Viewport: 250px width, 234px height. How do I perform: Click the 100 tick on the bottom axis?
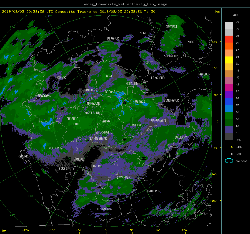[x=158, y=230]
